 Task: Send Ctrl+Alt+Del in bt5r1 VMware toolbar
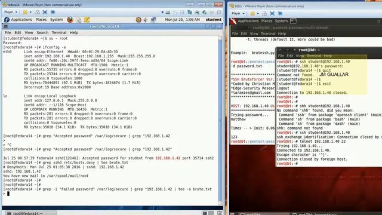[x=264, y=13]
